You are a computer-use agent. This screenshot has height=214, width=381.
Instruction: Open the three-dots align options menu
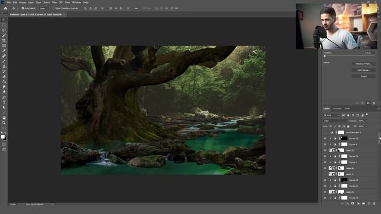(136, 8)
